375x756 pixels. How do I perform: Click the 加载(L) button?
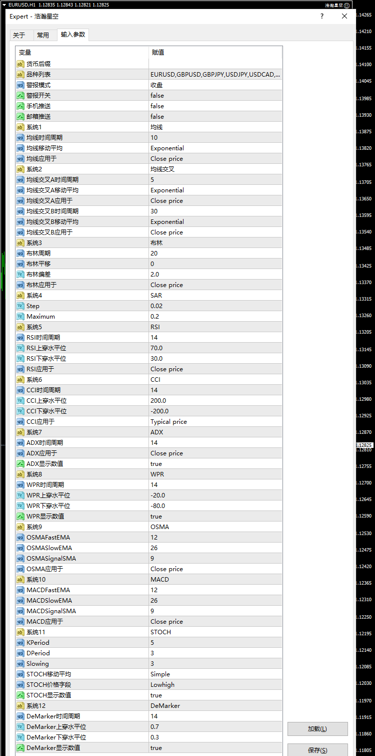[317, 729]
